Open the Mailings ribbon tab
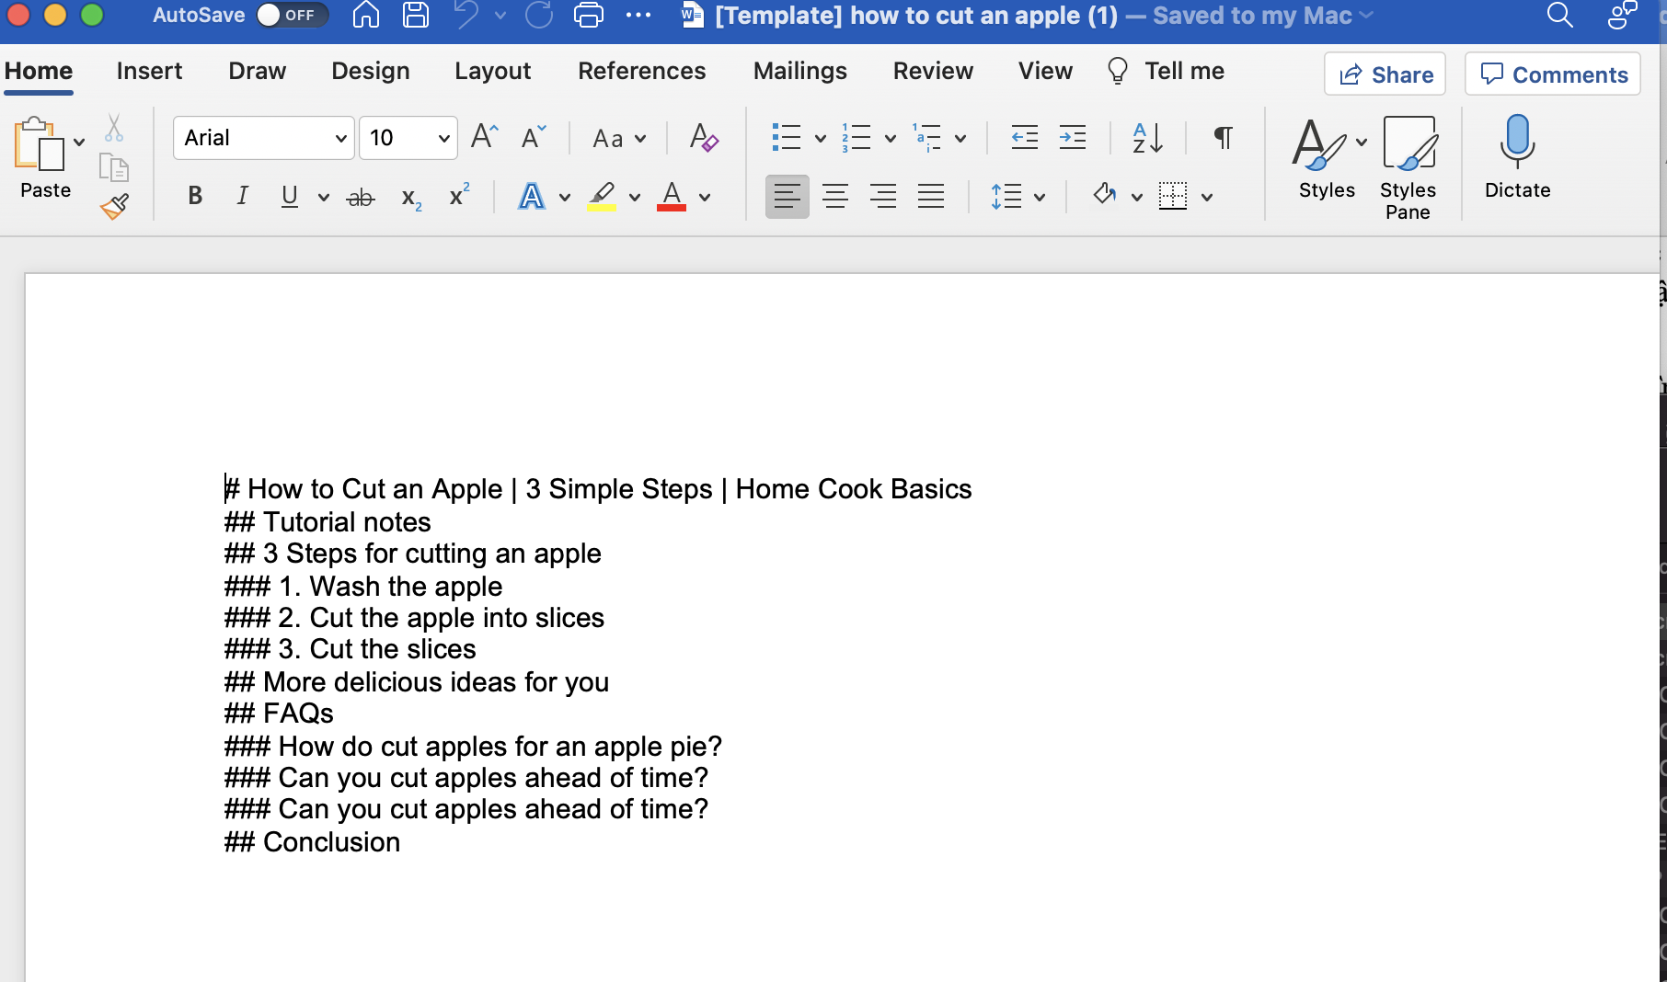Viewport: 1667px width, 982px height. [799, 71]
